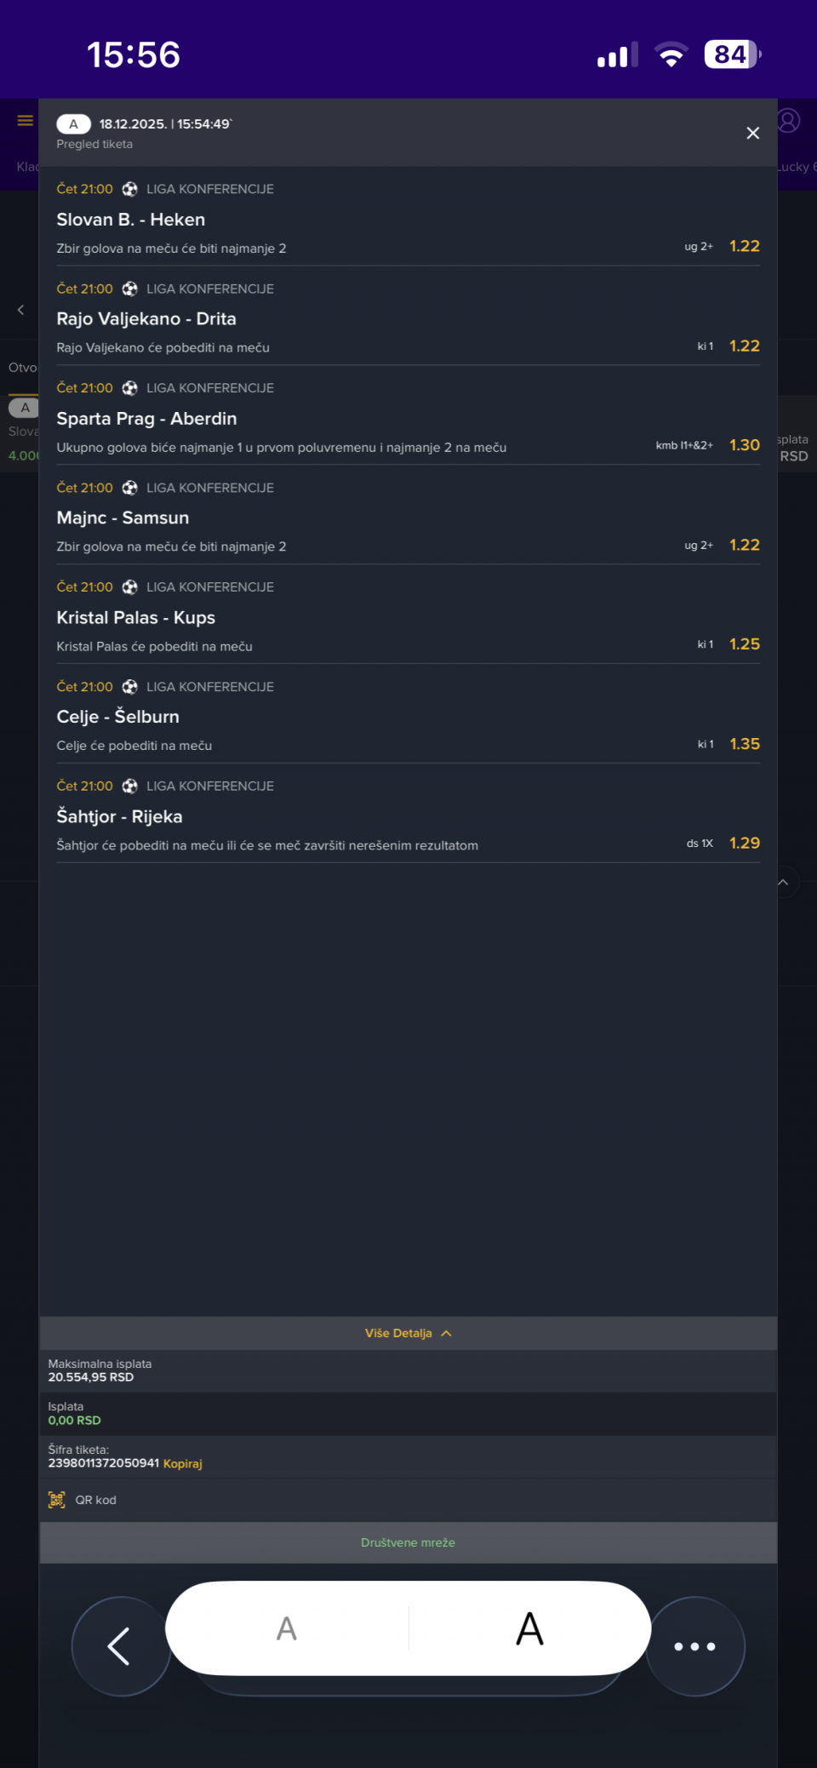Select the Sparta Prag - Aberdin match

tap(147, 419)
